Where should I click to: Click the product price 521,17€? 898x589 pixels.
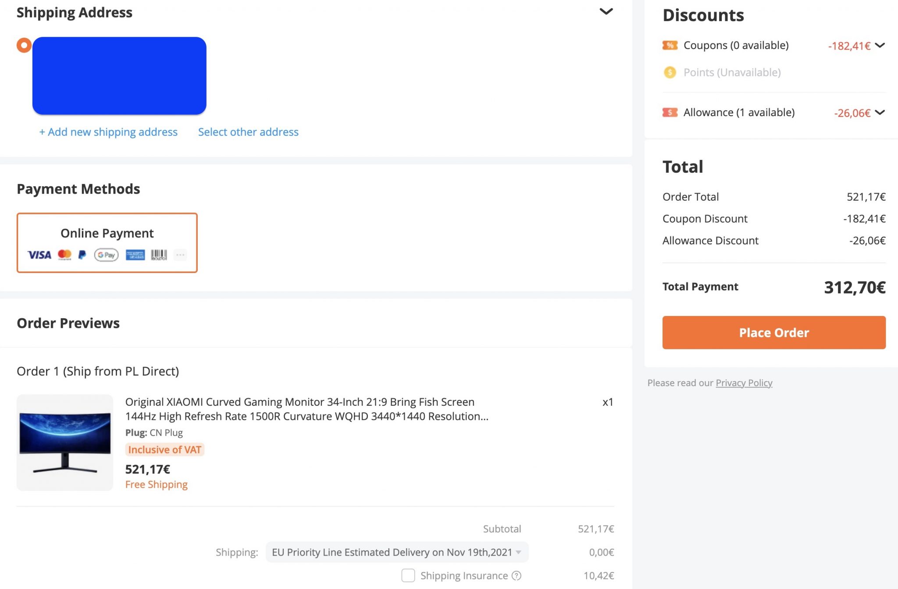point(148,469)
